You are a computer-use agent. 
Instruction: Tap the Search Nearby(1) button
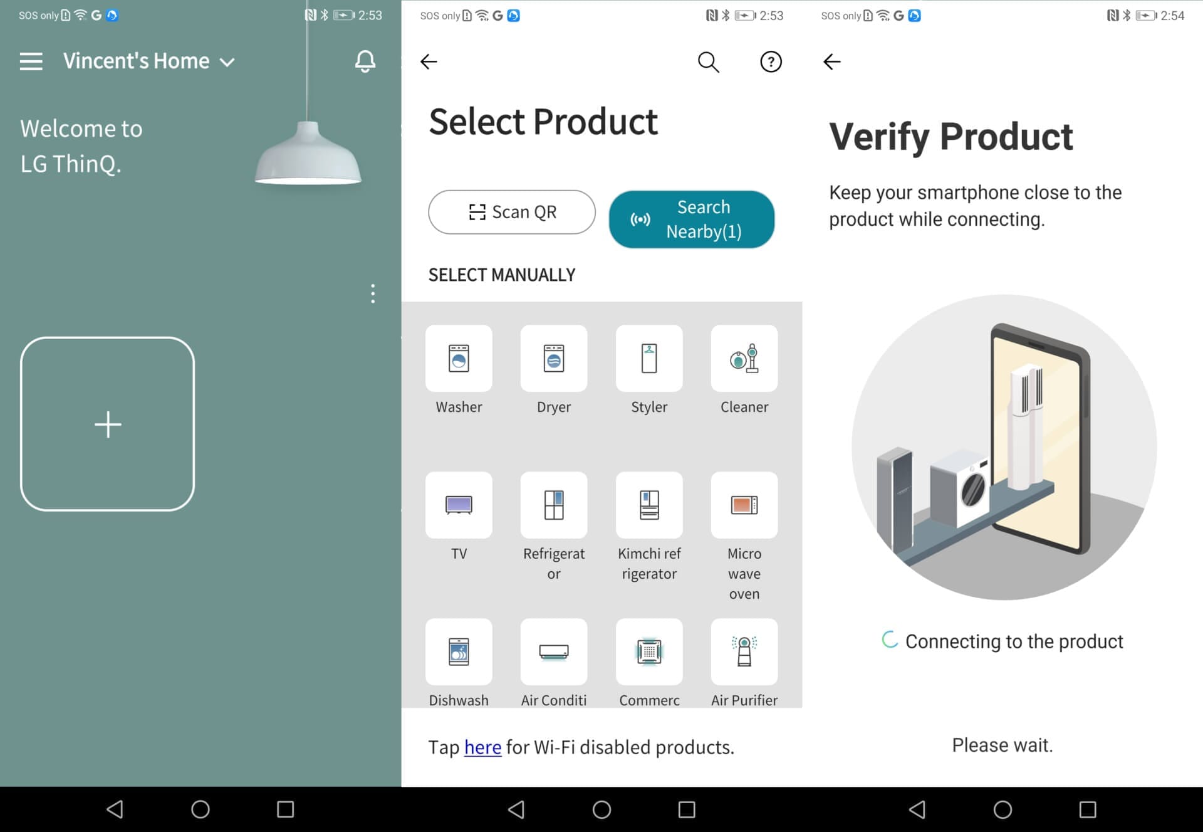click(x=692, y=219)
